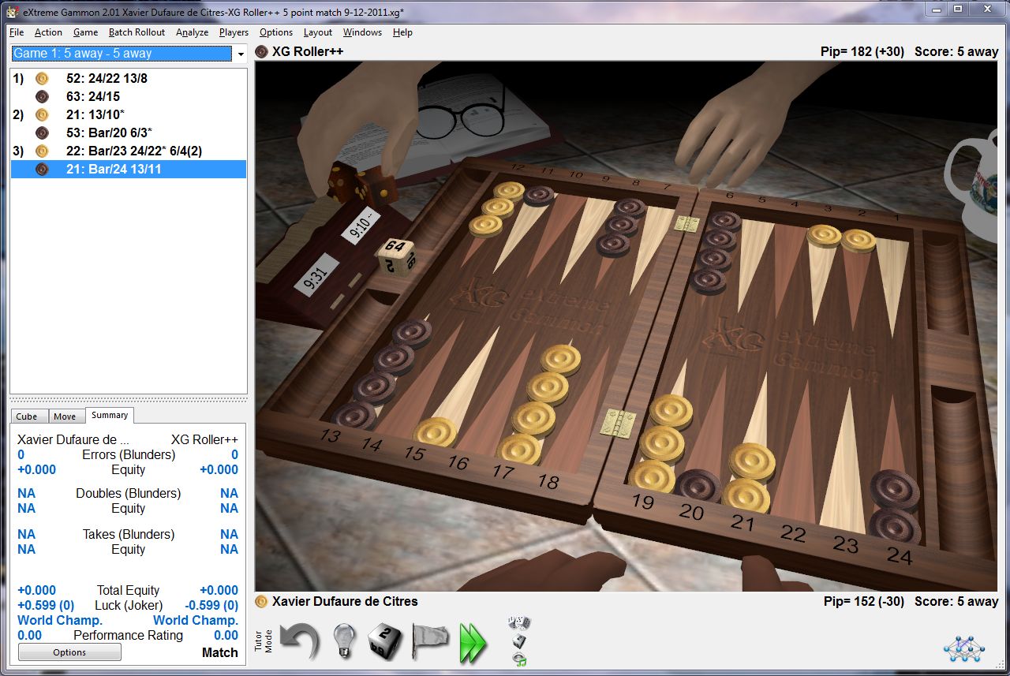Click gold checker icon on move 1 row
Screen dimensions: 1010x676
42,79
